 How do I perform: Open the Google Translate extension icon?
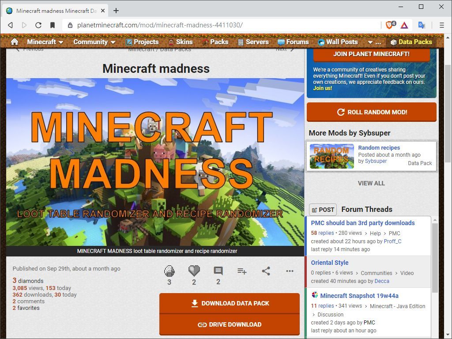pyautogui.click(x=422, y=25)
